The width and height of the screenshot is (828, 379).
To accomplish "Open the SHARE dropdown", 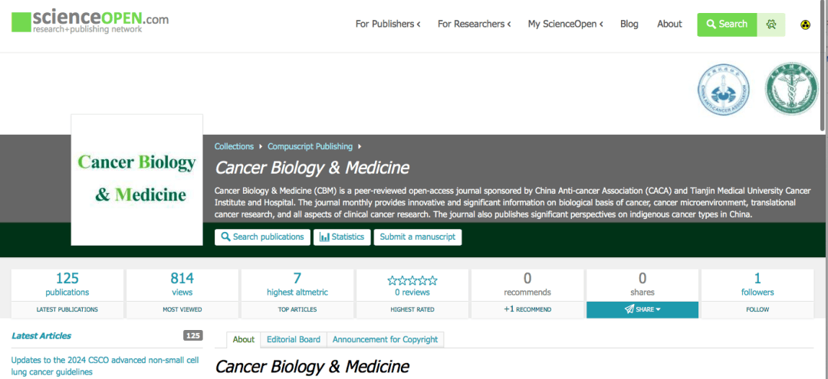I will (642, 309).
